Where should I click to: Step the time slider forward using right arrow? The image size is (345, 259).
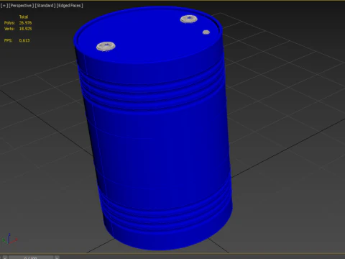(x=57, y=258)
